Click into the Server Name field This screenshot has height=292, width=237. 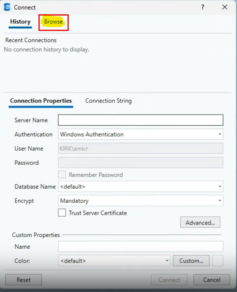(x=141, y=120)
